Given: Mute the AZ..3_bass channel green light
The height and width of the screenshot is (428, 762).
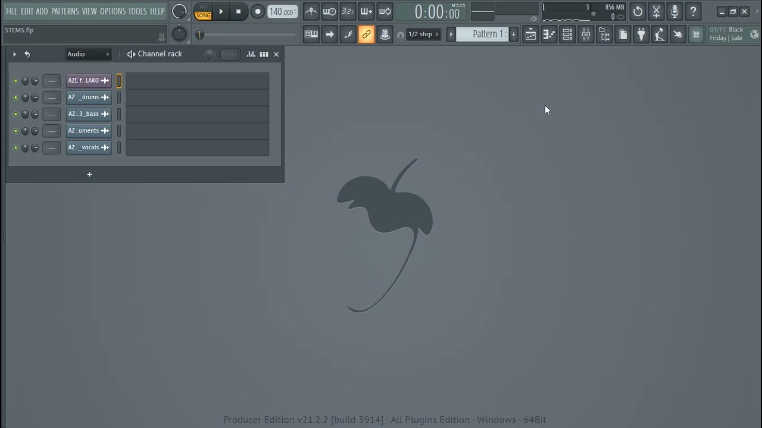Looking at the screenshot, I should [15, 114].
